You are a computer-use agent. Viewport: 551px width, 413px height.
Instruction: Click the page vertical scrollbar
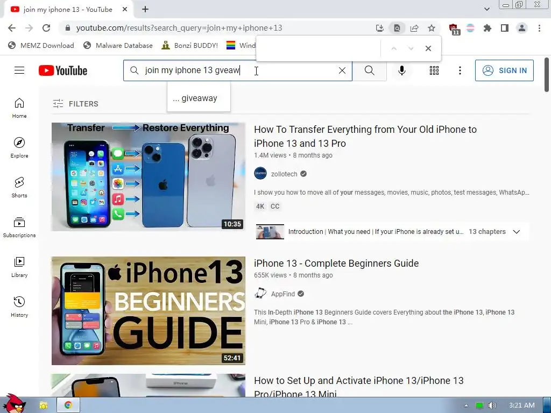[x=547, y=75]
